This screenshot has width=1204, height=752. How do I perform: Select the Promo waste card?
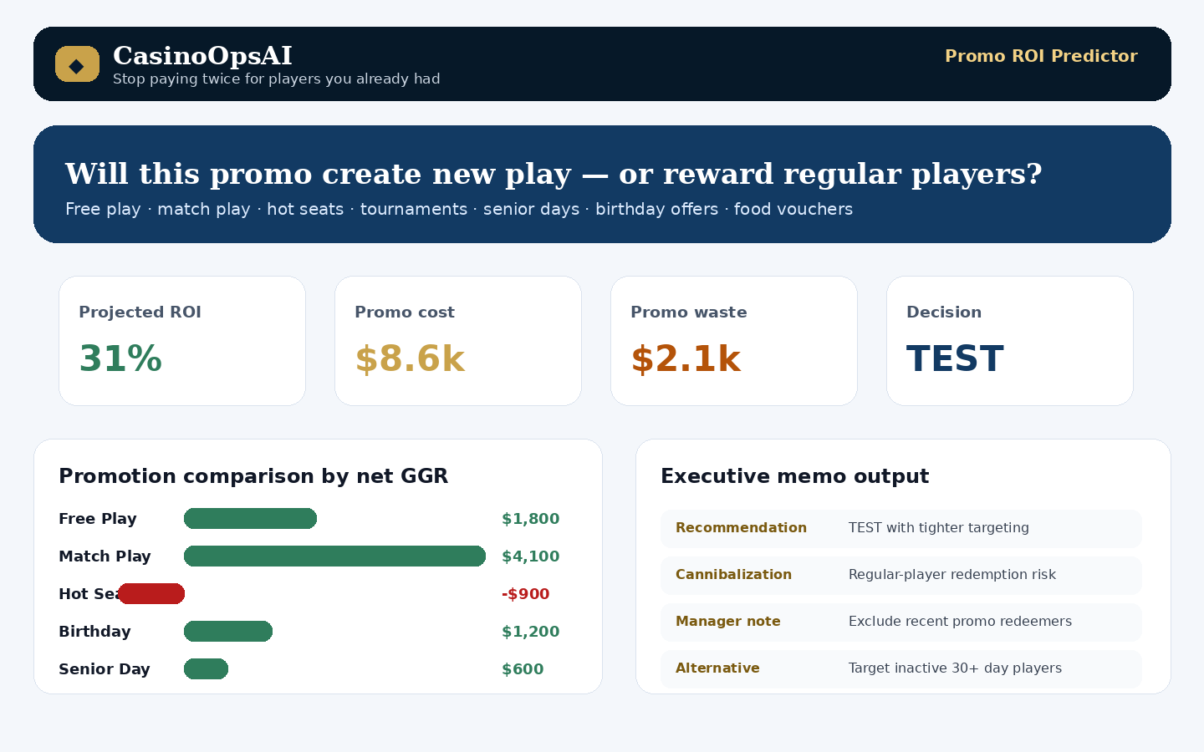734,341
